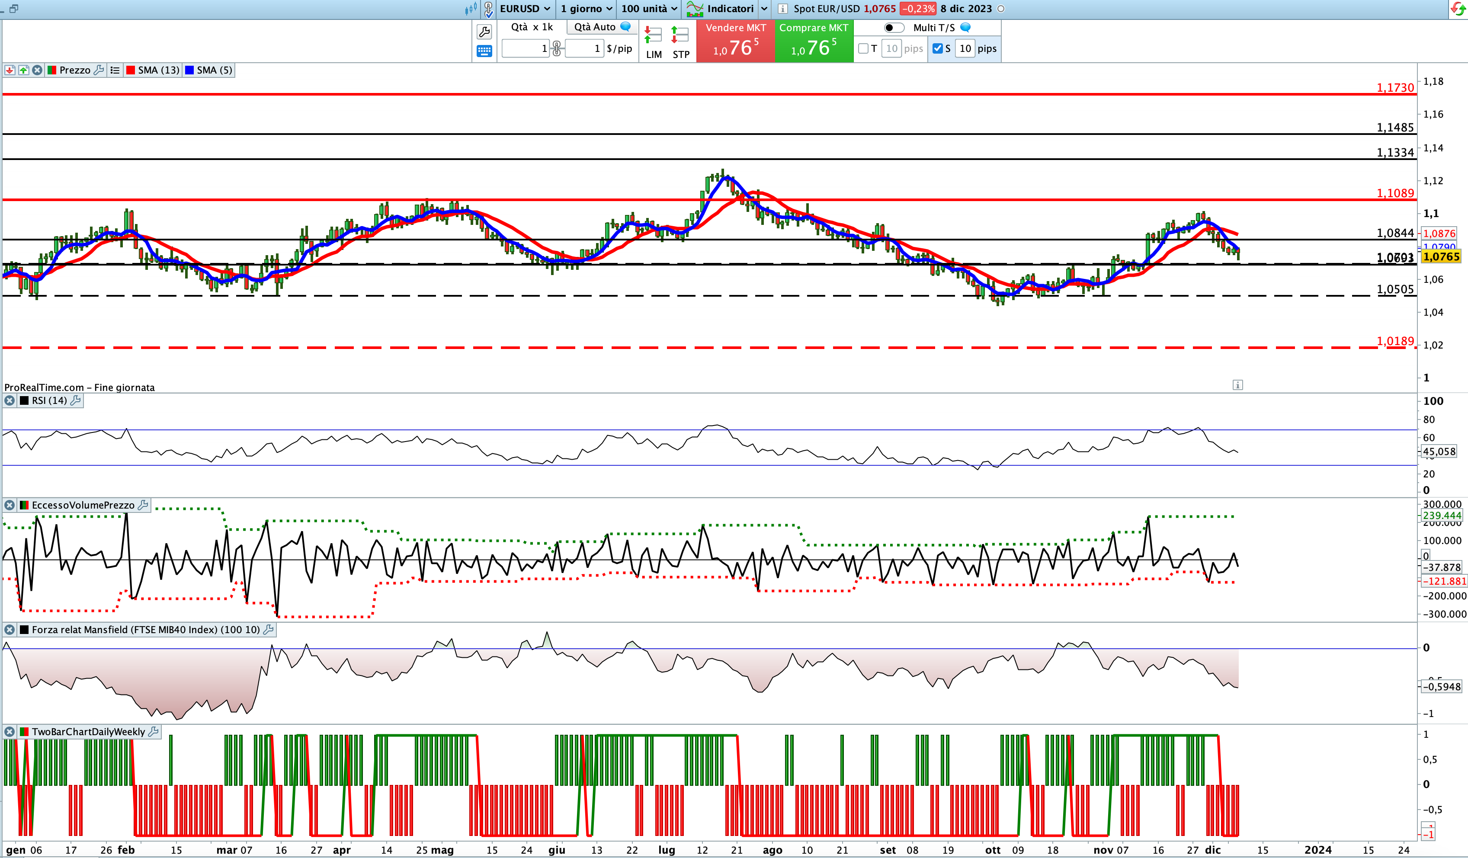Click the 239.444 green value tag
This screenshot has width=1468, height=858.
pyautogui.click(x=1442, y=515)
